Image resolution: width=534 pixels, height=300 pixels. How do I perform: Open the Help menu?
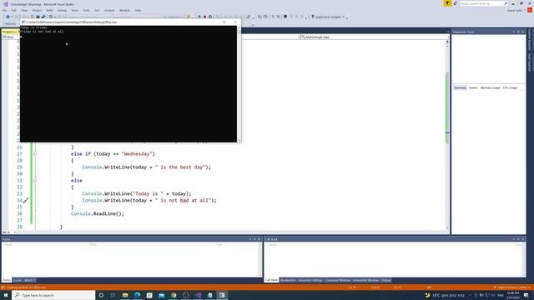click(x=138, y=11)
